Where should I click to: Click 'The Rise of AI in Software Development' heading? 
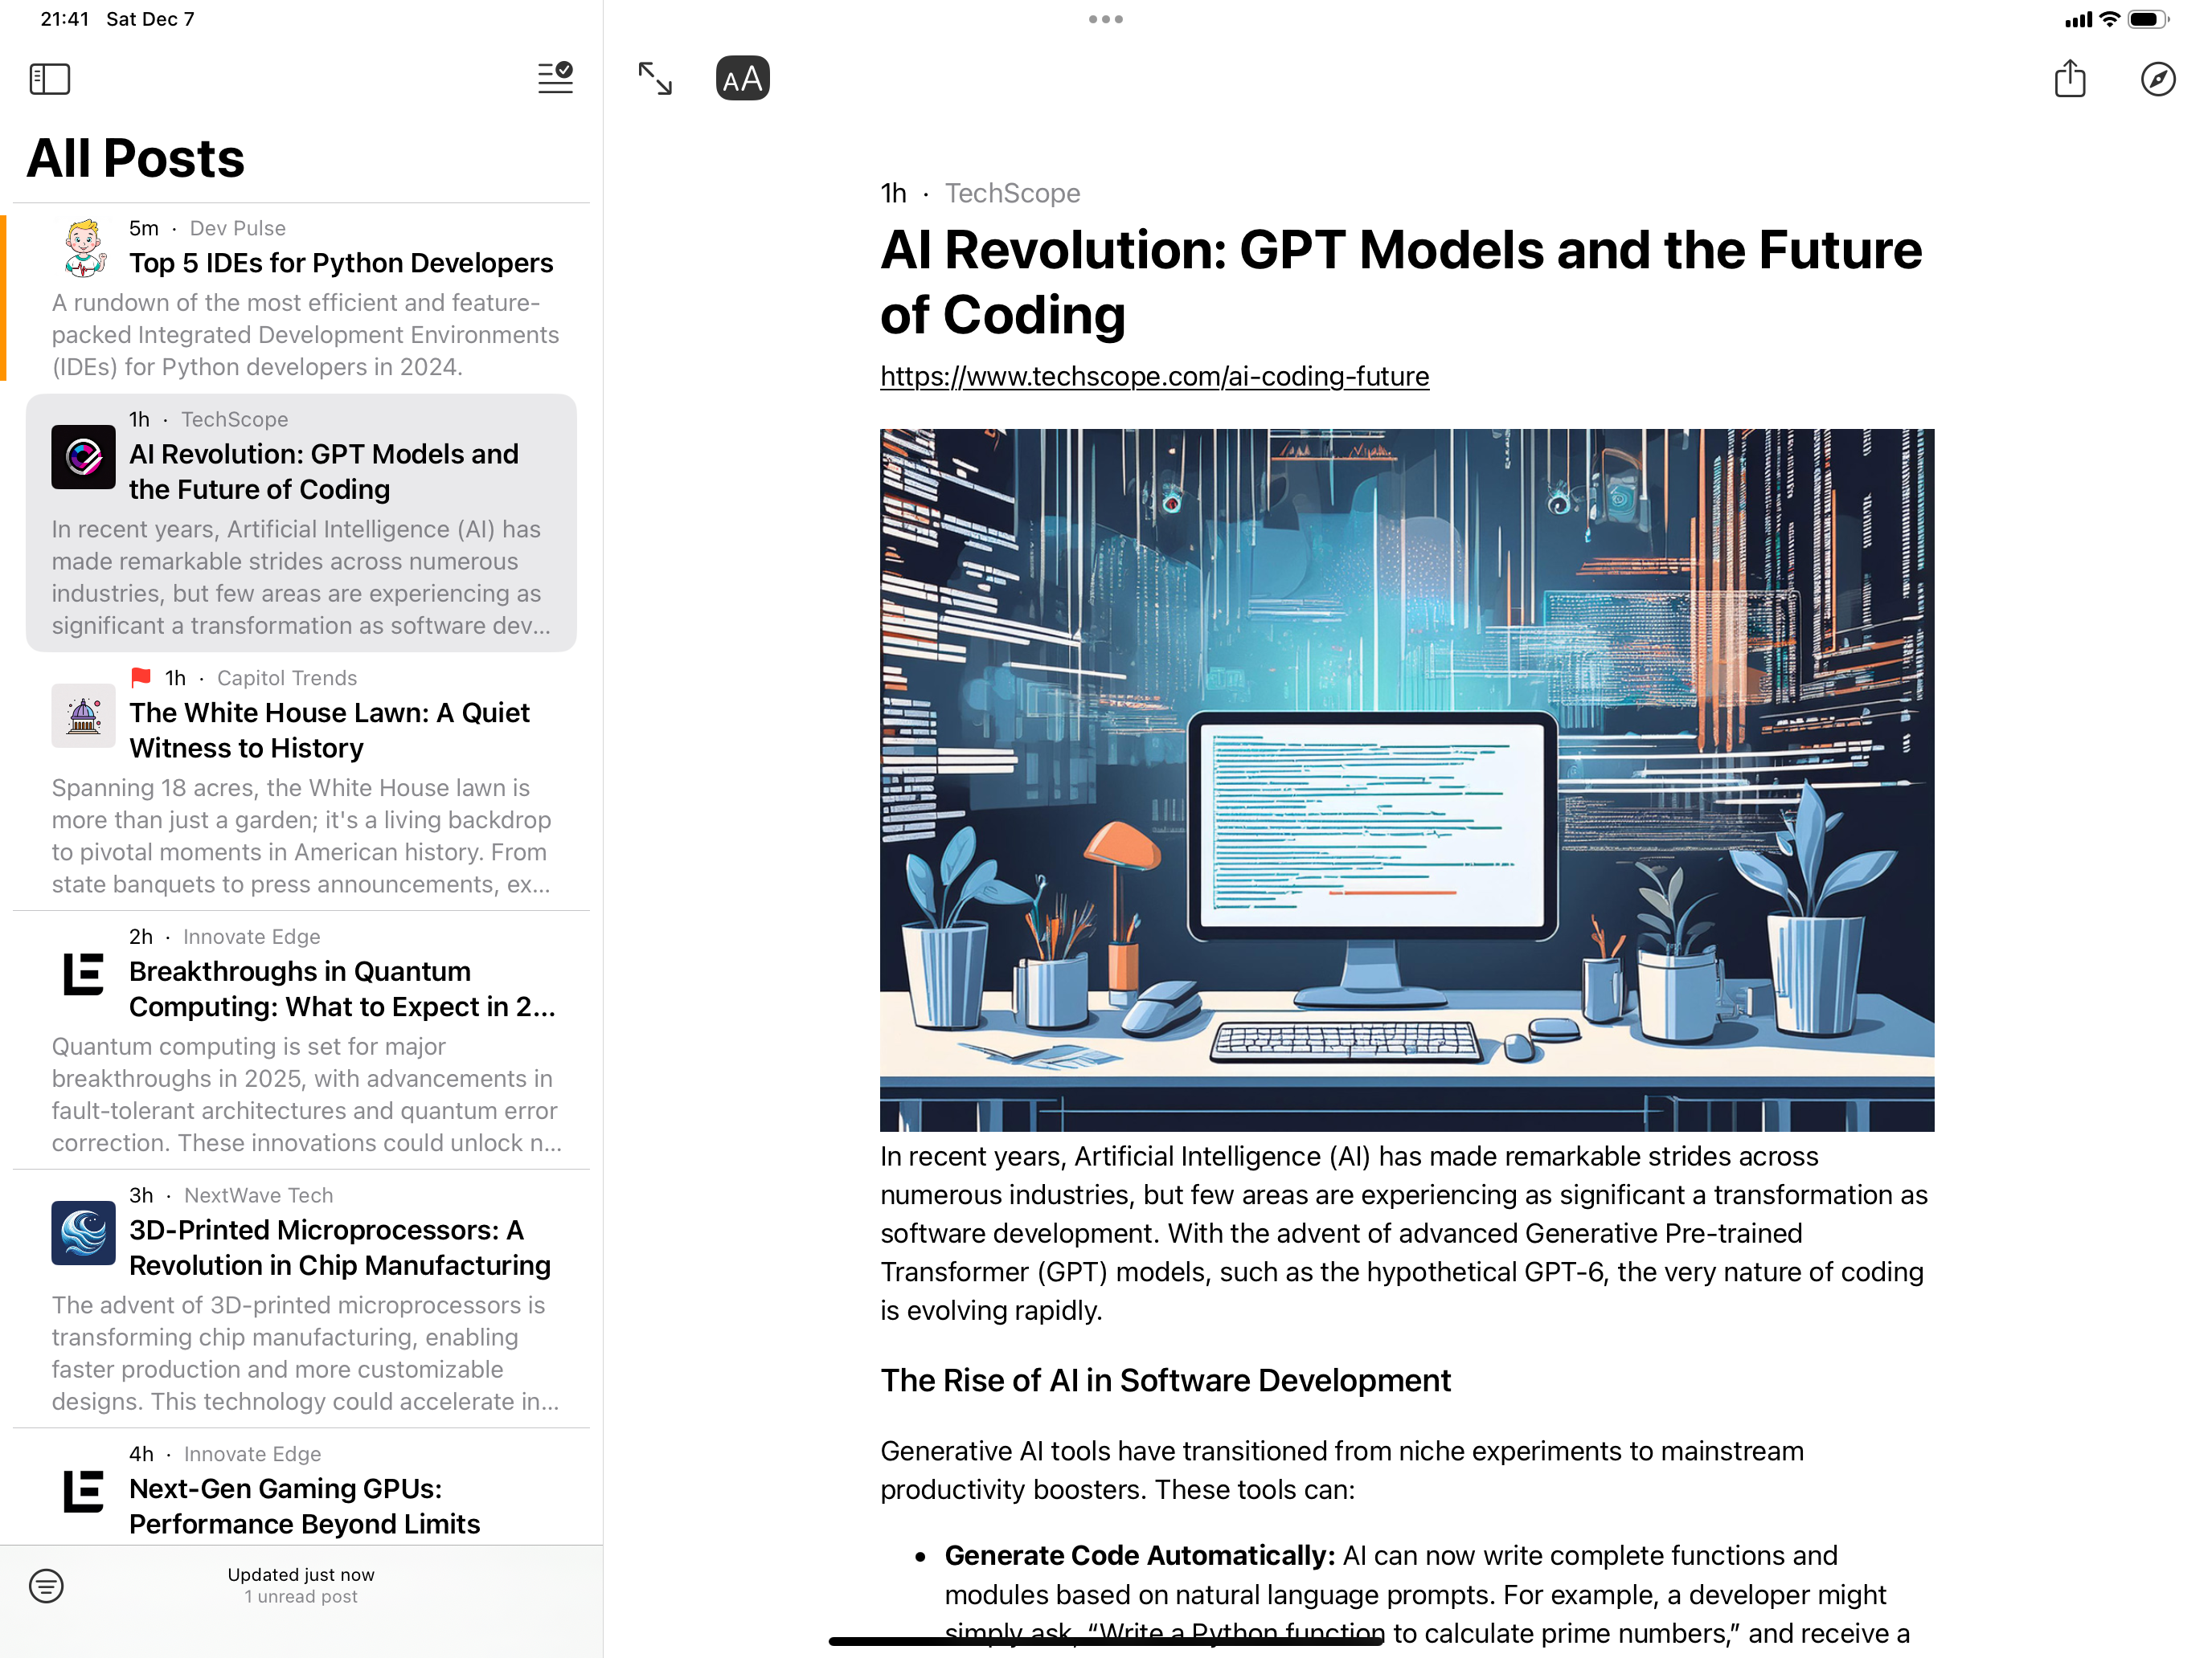click(1165, 1380)
